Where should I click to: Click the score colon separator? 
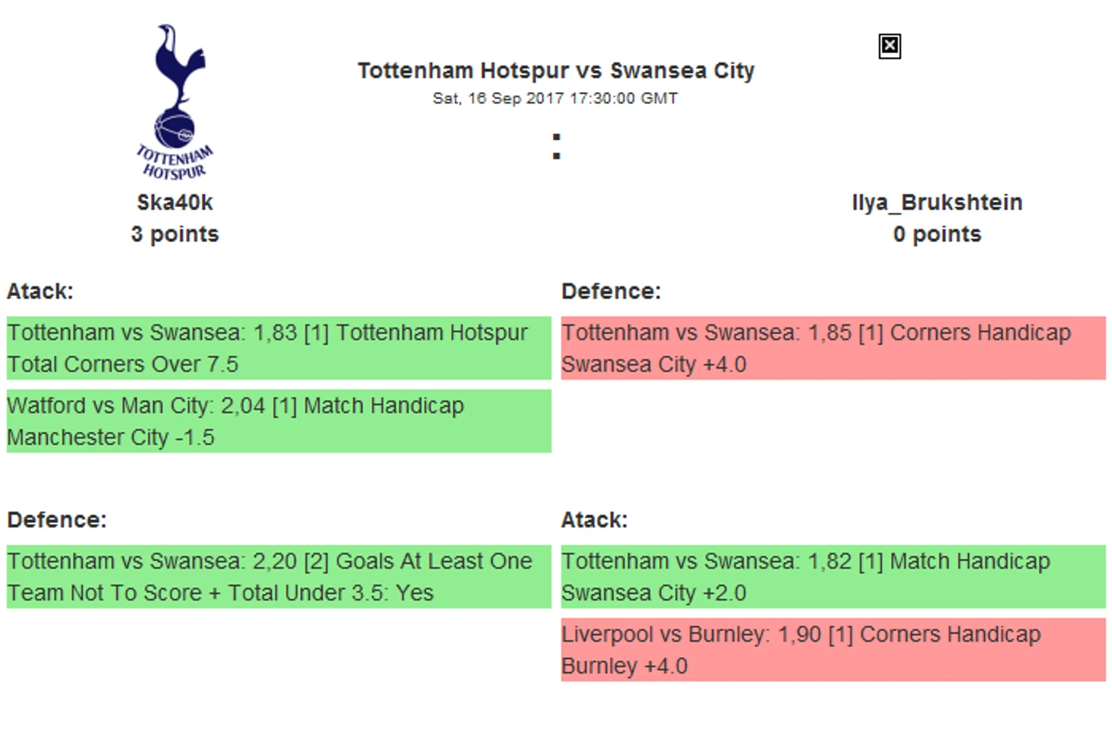pos(557,146)
